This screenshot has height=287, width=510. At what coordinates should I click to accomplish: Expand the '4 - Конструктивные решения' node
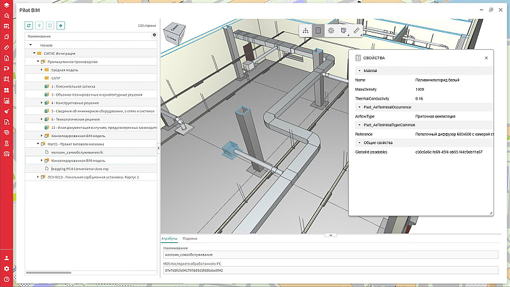tap(41, 102)
